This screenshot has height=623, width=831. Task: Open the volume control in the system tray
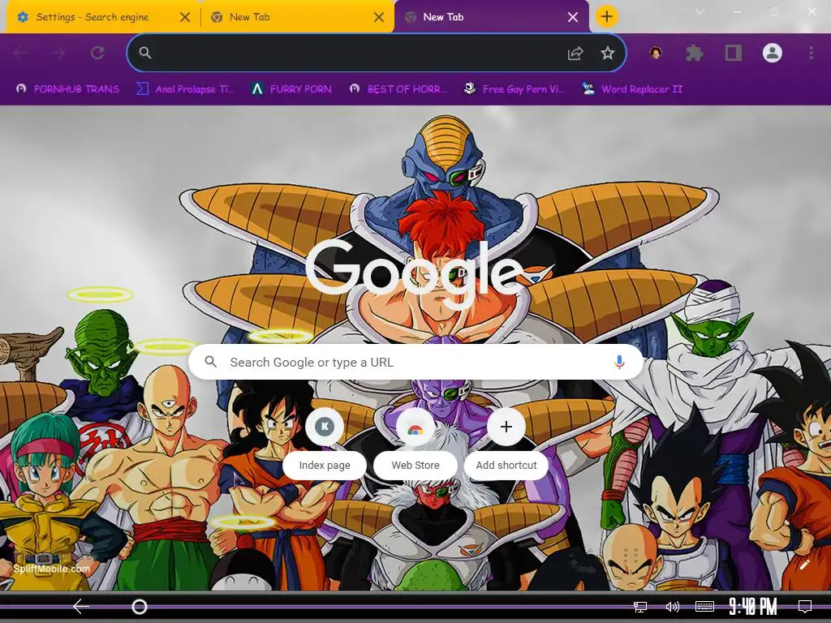(672, 607)
